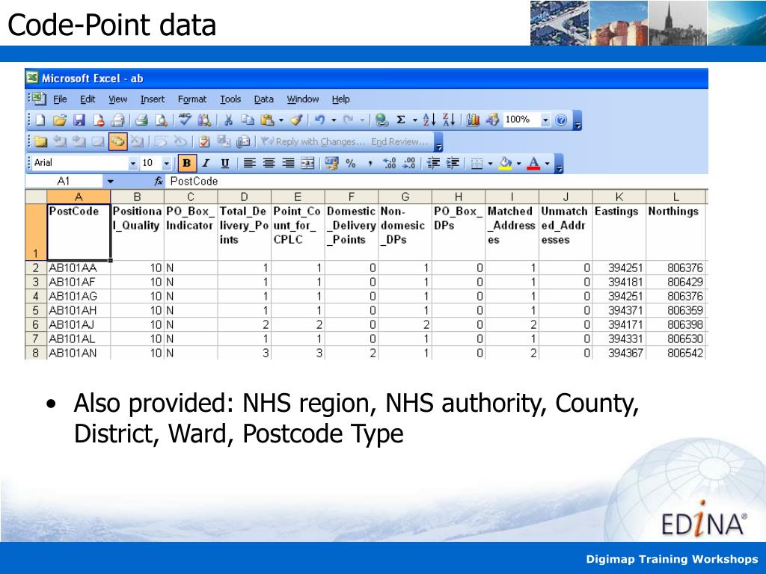766x574 pixels.
Task: Click the Open folder icon
Action: (x=60, y=120)
